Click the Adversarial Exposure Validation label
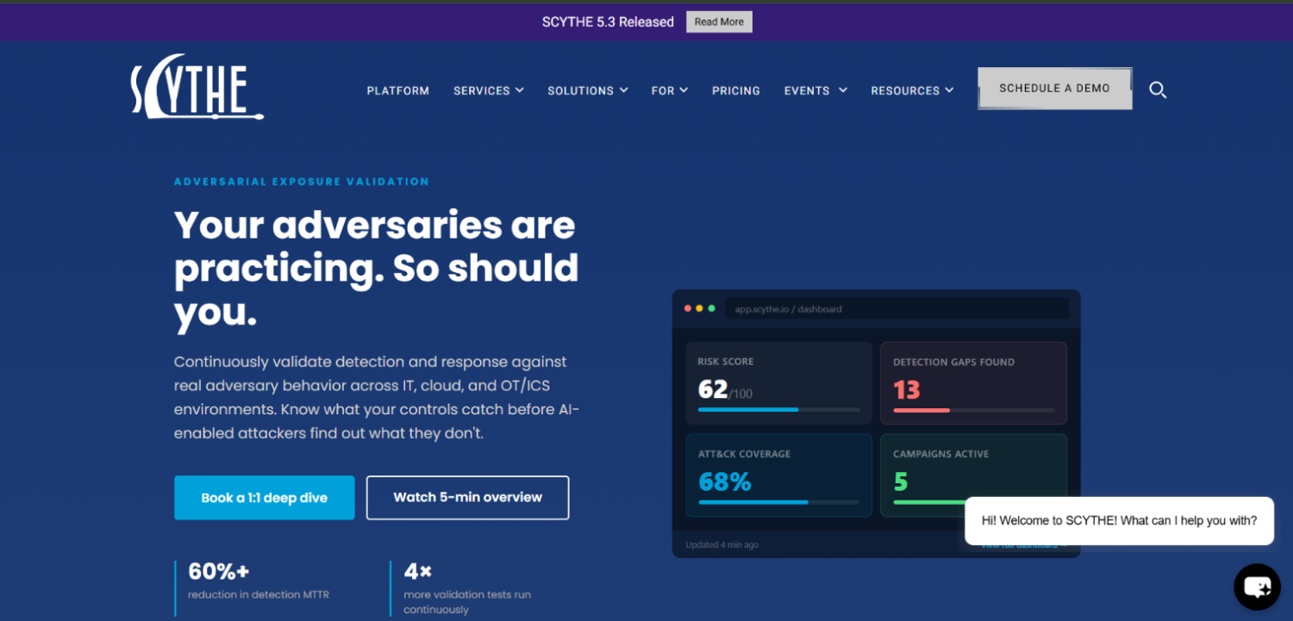 302,182
